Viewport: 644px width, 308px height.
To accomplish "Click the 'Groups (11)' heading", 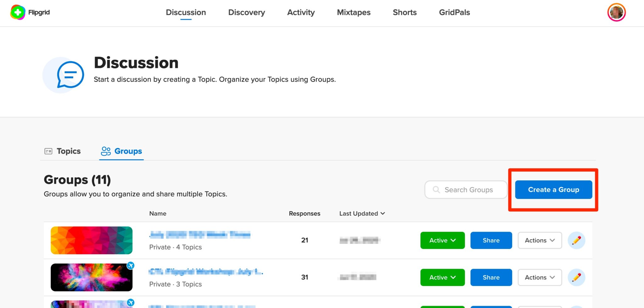I will coord(77,180).
